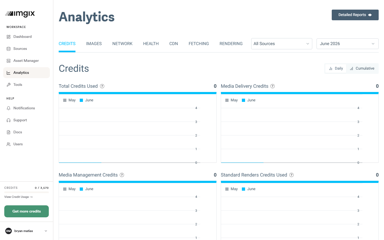Click the bar chart icon in Cumulative toggle

[x=351, y=69]
